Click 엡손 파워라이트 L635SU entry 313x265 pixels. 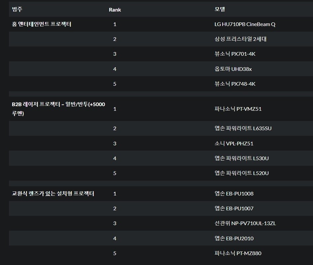pyautogui.click(x=243, y=128)
